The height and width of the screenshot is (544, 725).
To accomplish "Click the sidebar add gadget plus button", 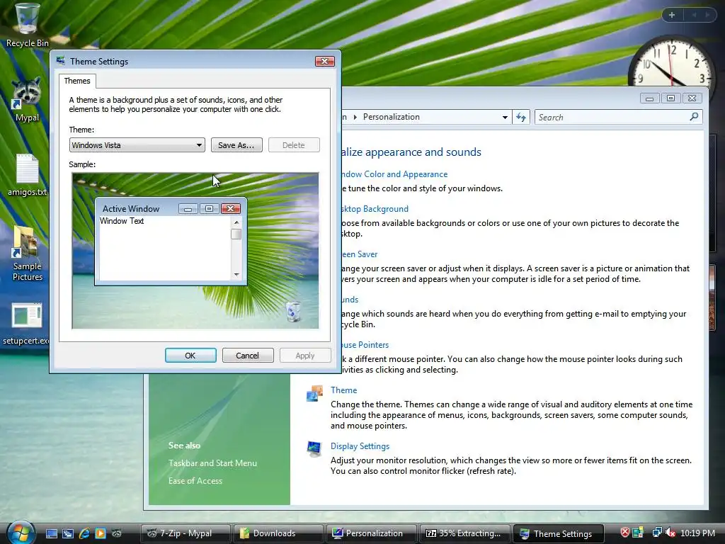I will tap(672, 15).
